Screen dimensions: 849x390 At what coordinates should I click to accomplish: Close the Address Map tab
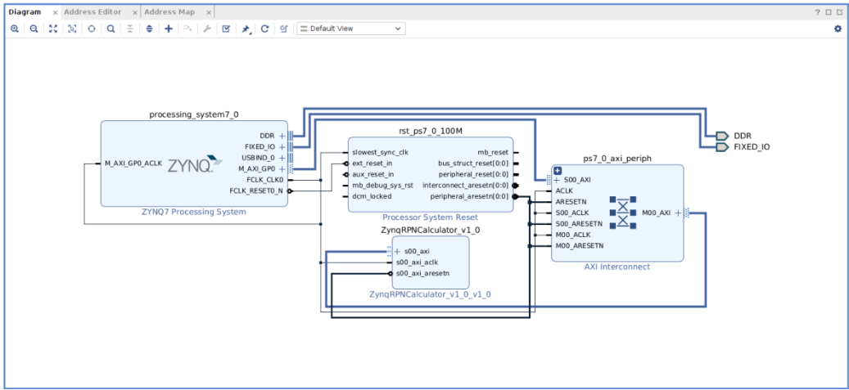pyautogui.click(x=207, y=12)
